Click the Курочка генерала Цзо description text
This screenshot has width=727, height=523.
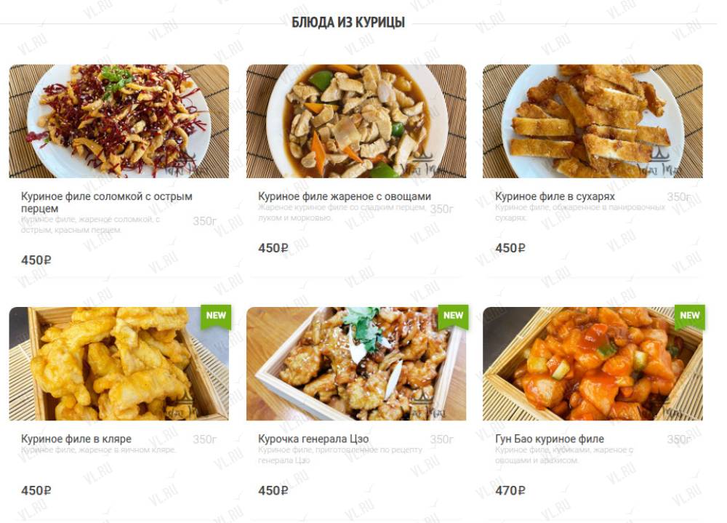(340, 455)
